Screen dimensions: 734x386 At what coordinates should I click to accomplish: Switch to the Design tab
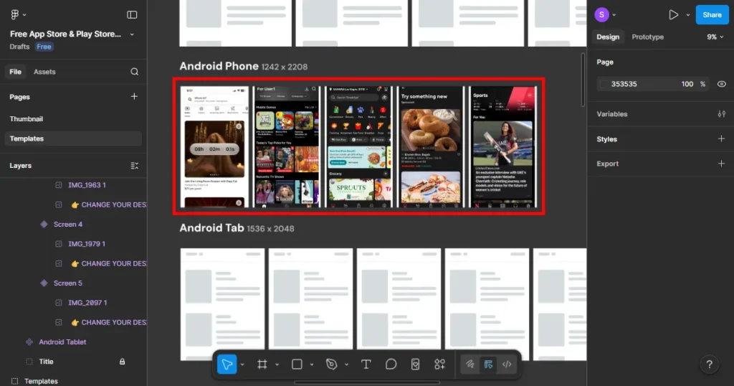point(608,37)
